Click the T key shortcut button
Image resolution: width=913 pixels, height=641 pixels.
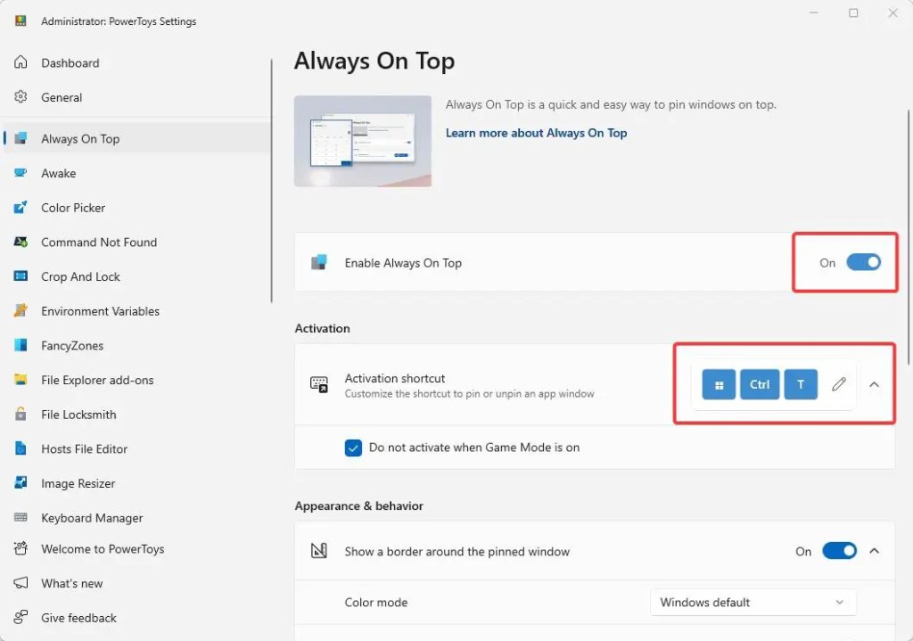coord(801,384)
